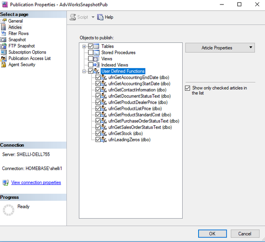Click the function icon beside ufnGetAccountingEndDate

coord(104,78)
